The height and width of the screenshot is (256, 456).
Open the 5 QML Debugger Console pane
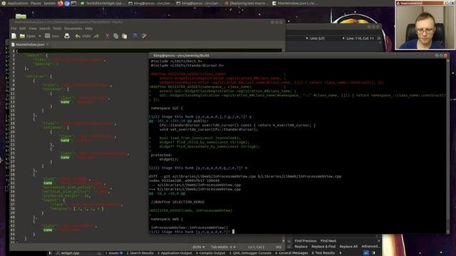[250, 253]
